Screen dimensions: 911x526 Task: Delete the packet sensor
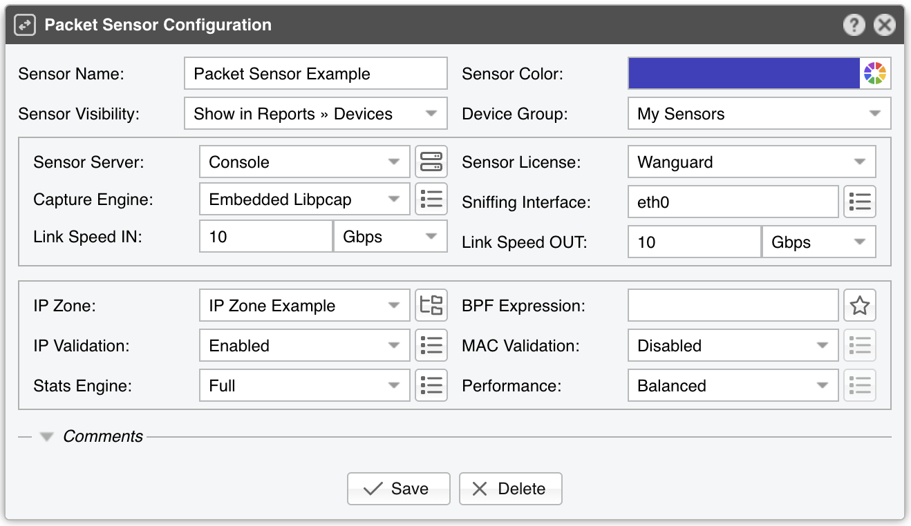(511, 489)
